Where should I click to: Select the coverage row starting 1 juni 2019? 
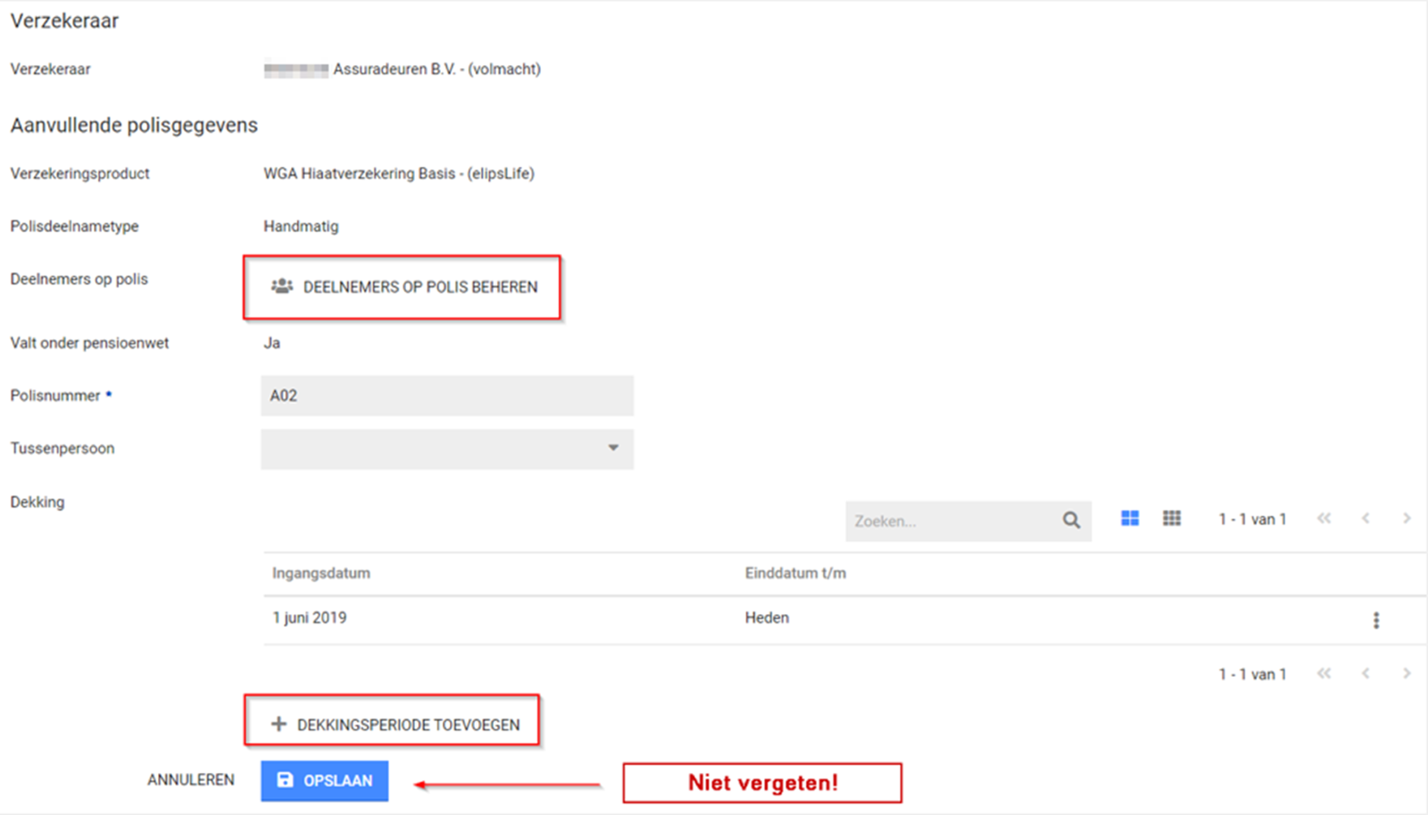point(535,619)
